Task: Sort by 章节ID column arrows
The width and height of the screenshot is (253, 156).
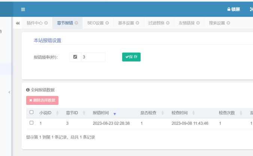Action: (x=84, y=113)
